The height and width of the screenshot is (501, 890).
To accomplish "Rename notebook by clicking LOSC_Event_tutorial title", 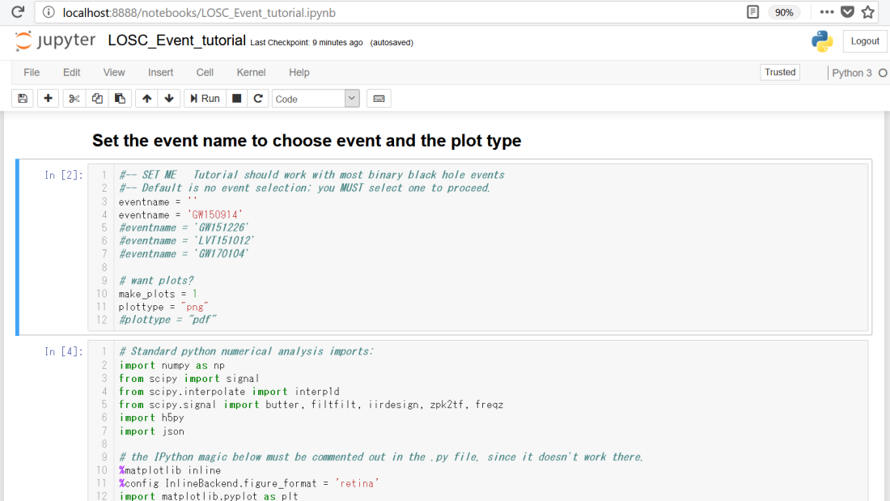I will pos(176,40).
